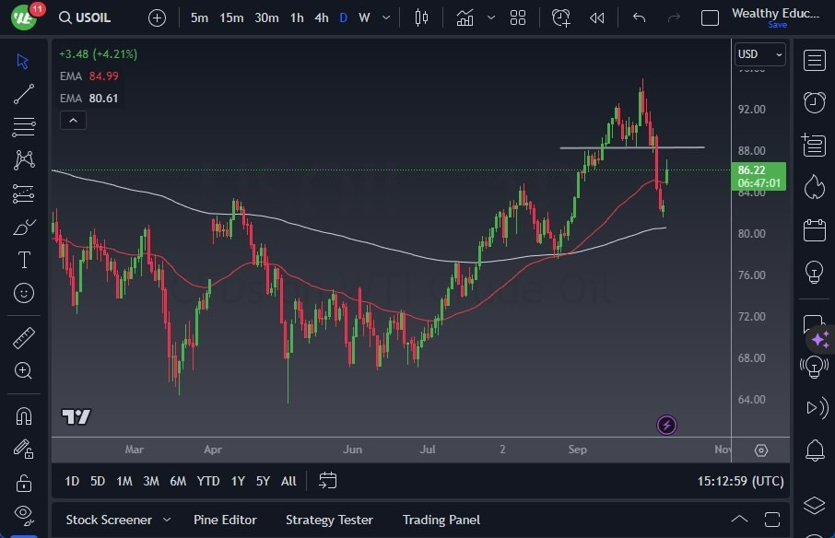Screen dimensions: 835x538
Task: Set range to 6M
Action: [x=178, y=481]
